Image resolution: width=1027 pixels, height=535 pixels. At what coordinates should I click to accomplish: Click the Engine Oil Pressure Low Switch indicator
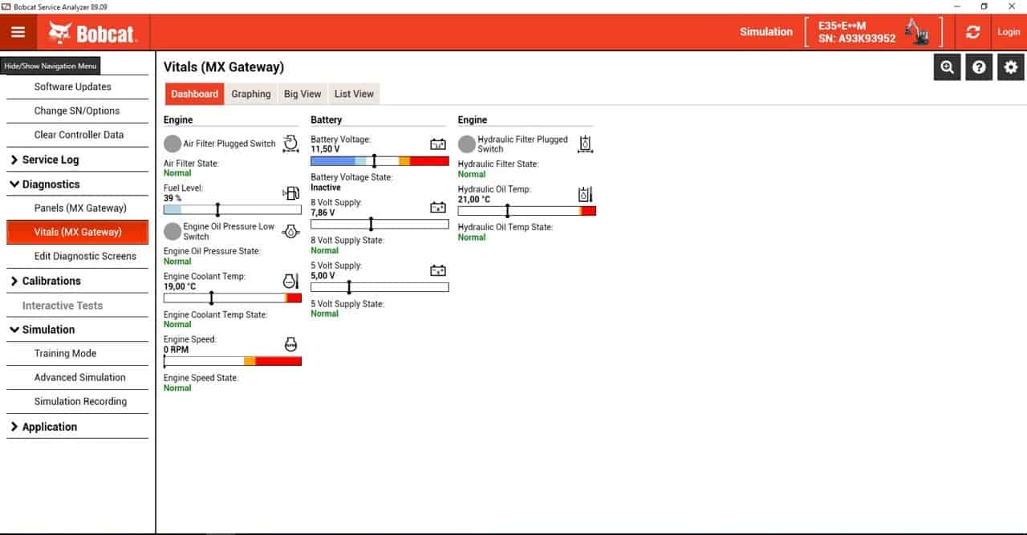point(173,232)
